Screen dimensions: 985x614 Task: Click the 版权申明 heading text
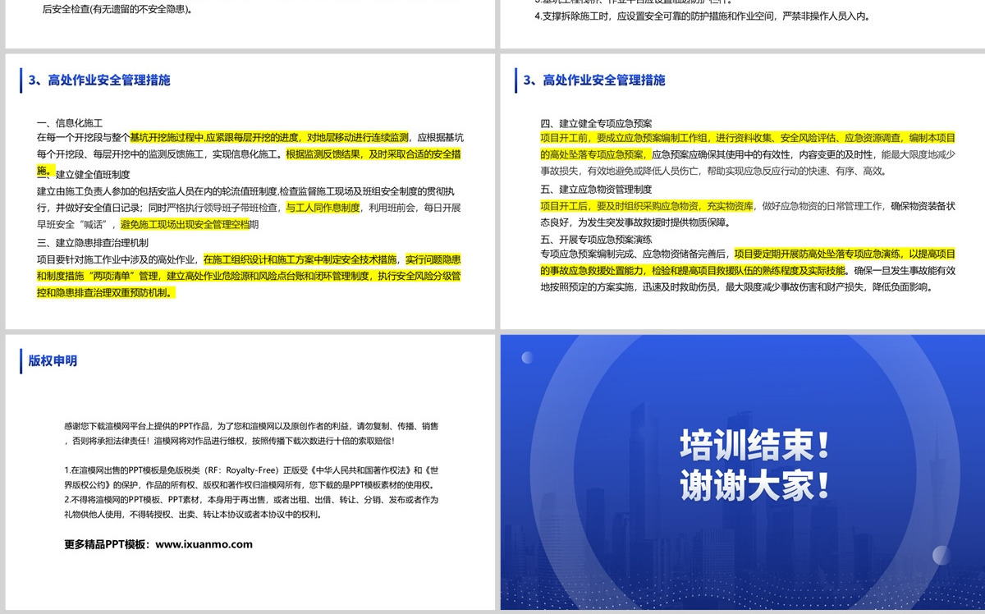click(53, 360)
